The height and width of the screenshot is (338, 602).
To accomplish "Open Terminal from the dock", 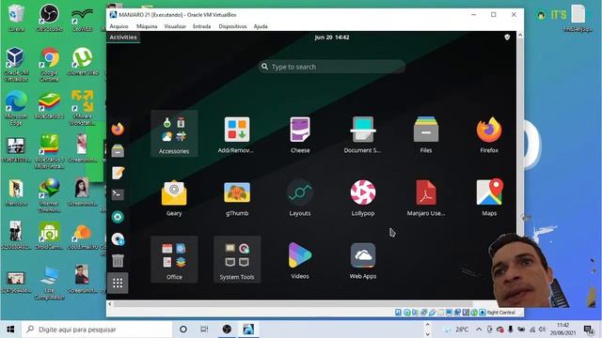I will click(x=118, y=194).
